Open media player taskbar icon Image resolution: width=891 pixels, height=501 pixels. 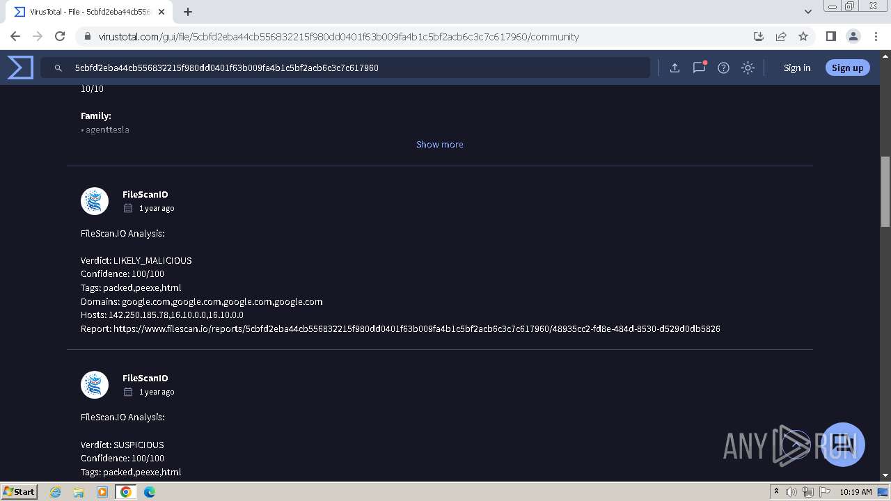[x=102, y=492]
